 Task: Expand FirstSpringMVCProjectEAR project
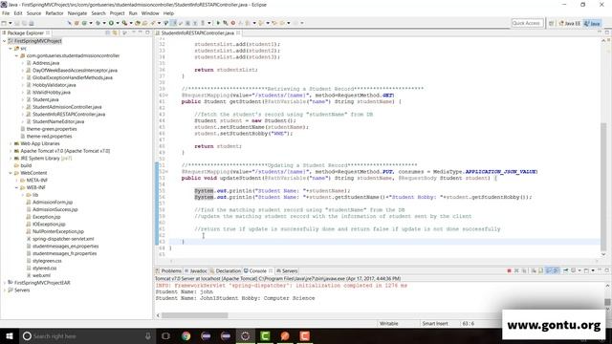[4, 283]
